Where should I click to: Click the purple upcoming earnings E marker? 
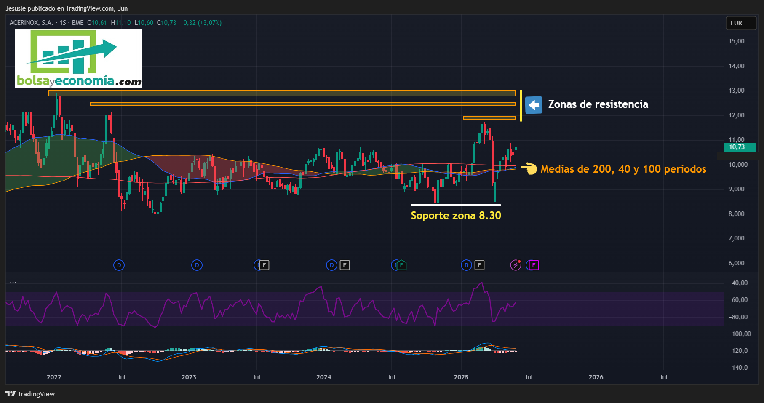click(x=534, y=265)
